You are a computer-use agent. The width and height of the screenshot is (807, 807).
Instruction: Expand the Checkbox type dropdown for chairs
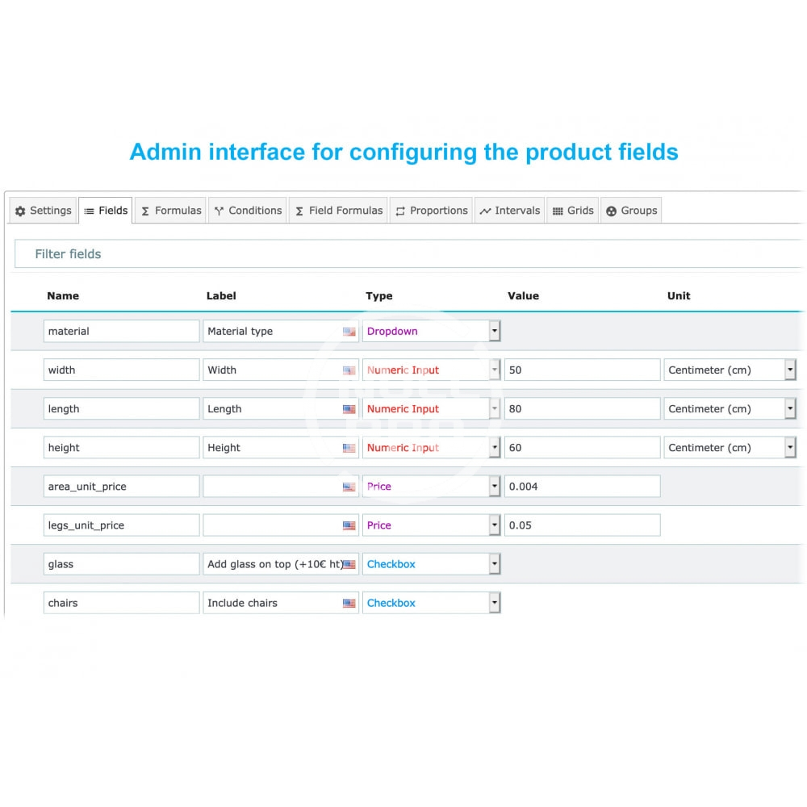tap(495, 603)
